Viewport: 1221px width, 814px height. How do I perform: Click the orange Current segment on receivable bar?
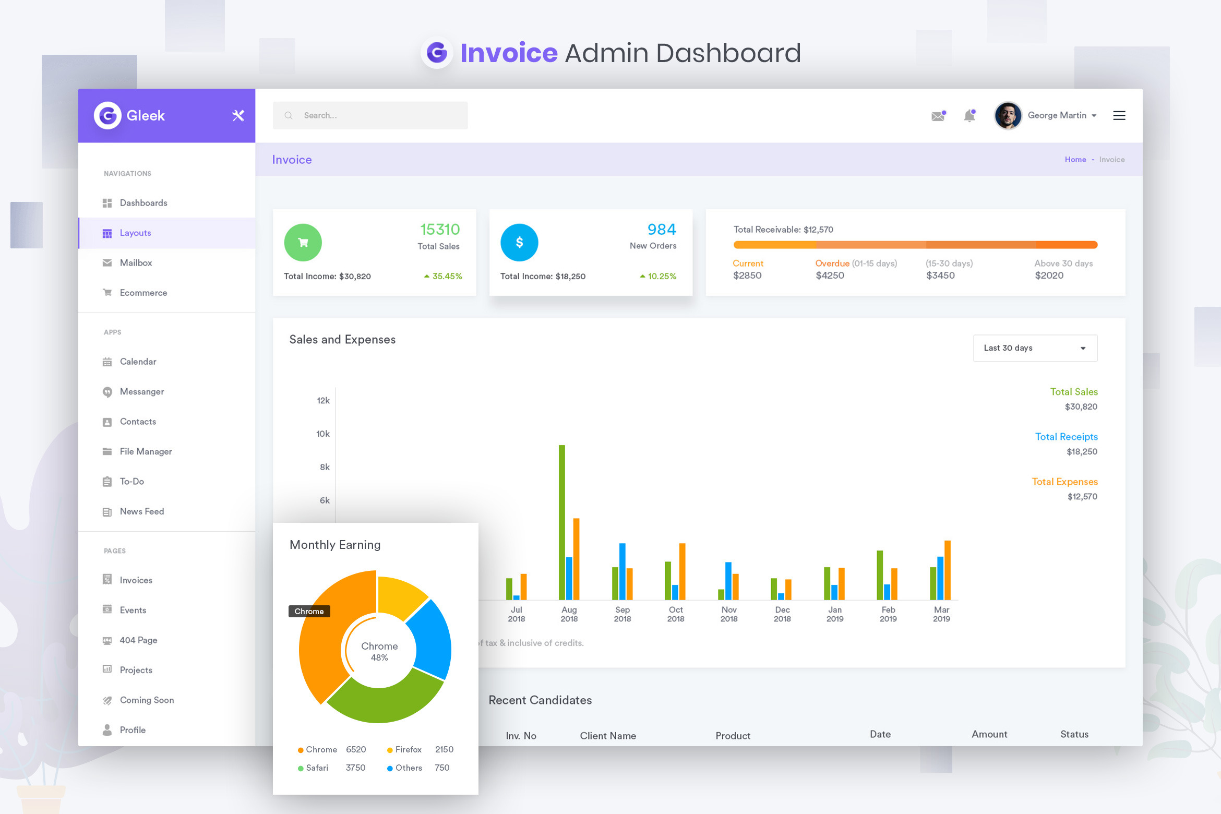775,244
